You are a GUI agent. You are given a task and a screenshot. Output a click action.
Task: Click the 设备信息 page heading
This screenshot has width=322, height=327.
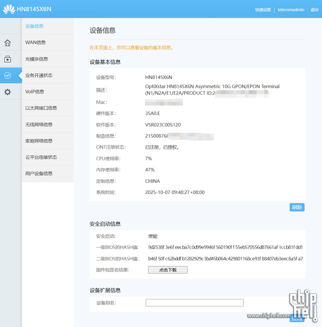pyautogui.click(x=103, y=31)
